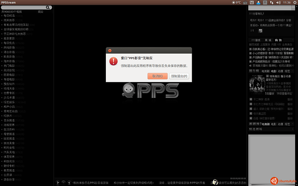Click the play icon beside 超人:钢铁之躯
298x186 pixels.
[251, 109]
